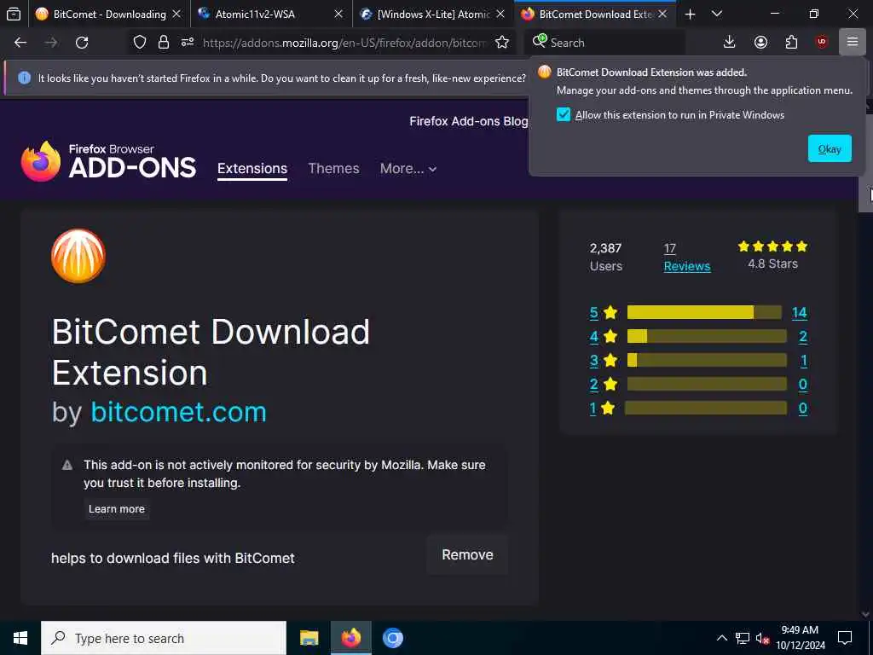
Task: Open File Explorer from the taskbar
Action: tap(309, 638)
